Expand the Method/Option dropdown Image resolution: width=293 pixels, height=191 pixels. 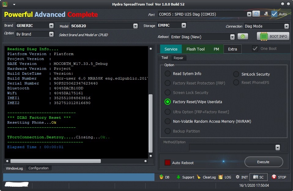click(278, 148)
